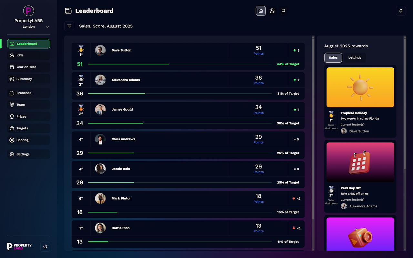Open Year on Year calendar view

click(29, 67)
